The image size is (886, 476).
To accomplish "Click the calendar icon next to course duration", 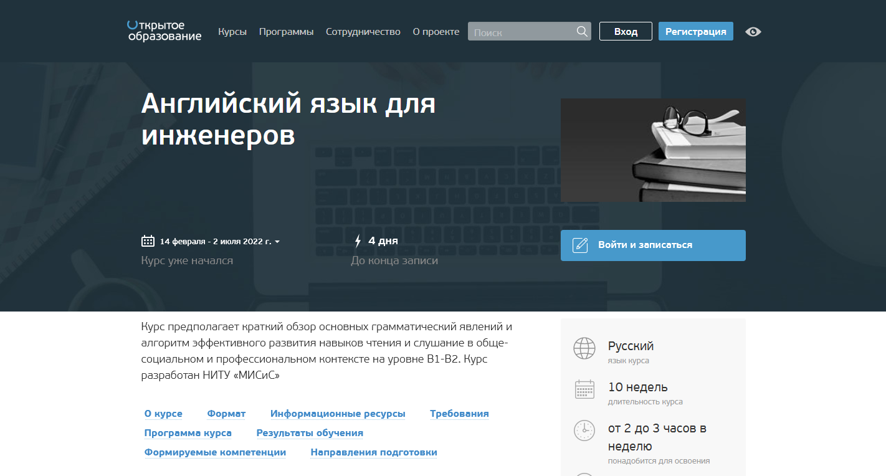I will (x=584, y=389).
